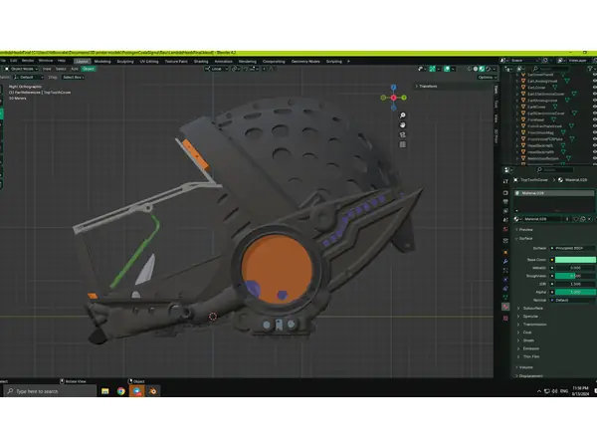Open the viewport Add menu
Image resolution: width=597 pixels, height=448 pixels.
(x=75, y=69)
